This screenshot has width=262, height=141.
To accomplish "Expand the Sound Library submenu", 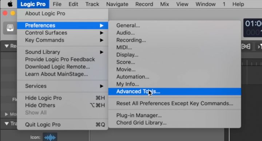I will click(63, 52).
